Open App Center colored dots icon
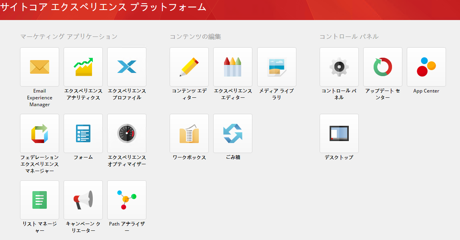 tap(426, 67)
